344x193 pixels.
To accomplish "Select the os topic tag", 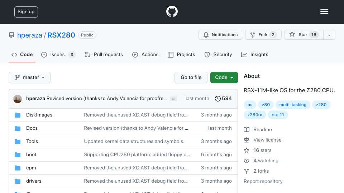I will 250,105.
